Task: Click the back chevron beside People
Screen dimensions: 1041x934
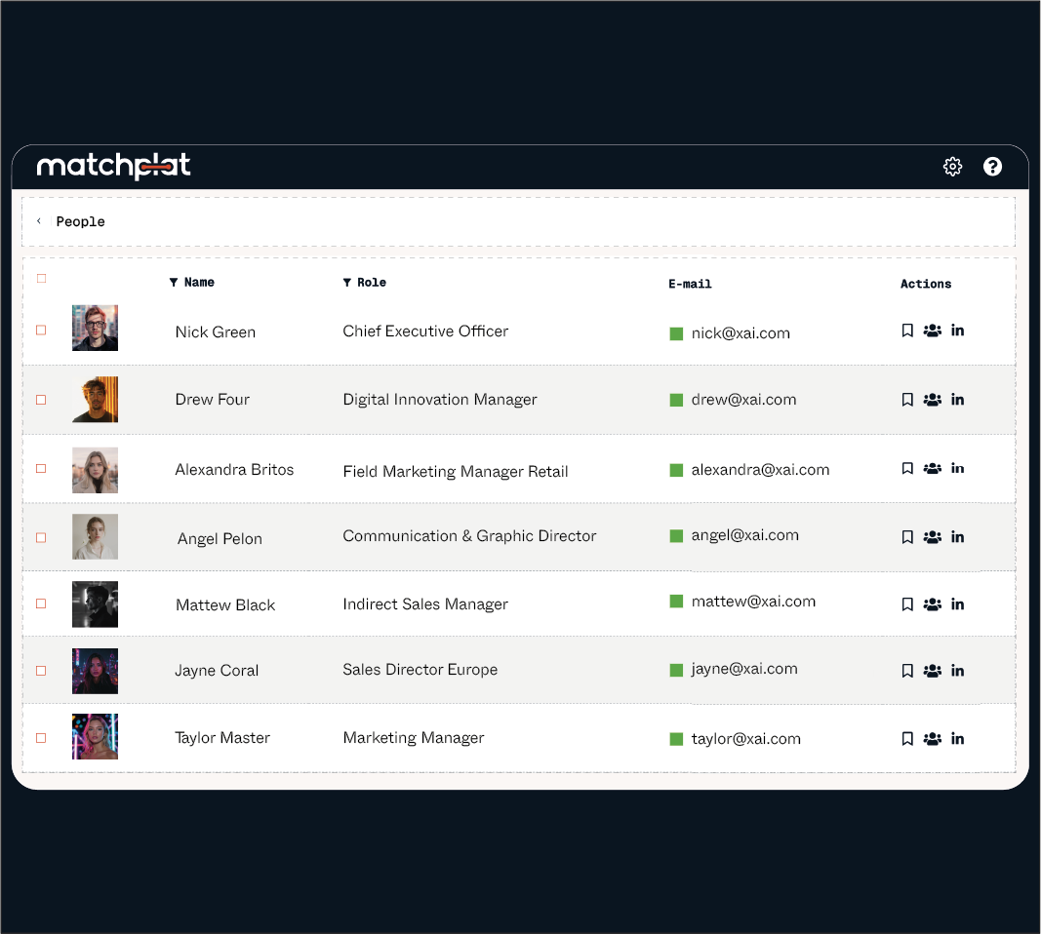Action: [39, 221]
